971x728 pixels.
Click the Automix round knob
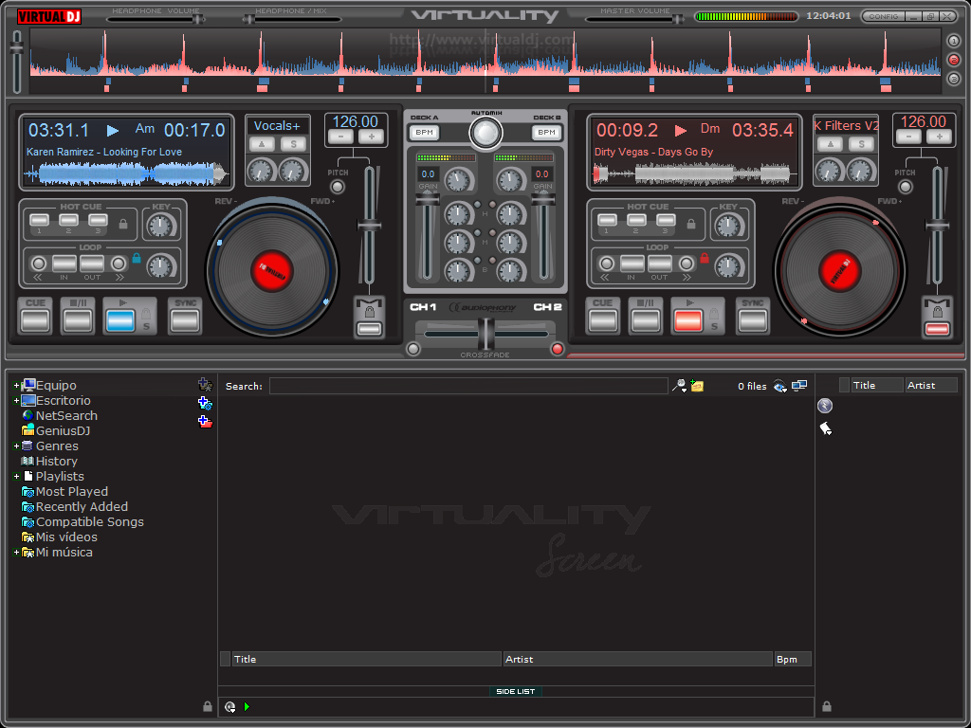(485, 133)
